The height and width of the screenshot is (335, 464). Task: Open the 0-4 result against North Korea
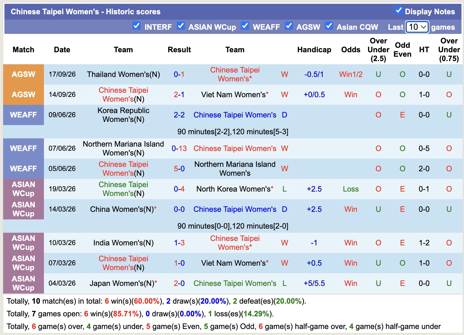pos(179,189)
